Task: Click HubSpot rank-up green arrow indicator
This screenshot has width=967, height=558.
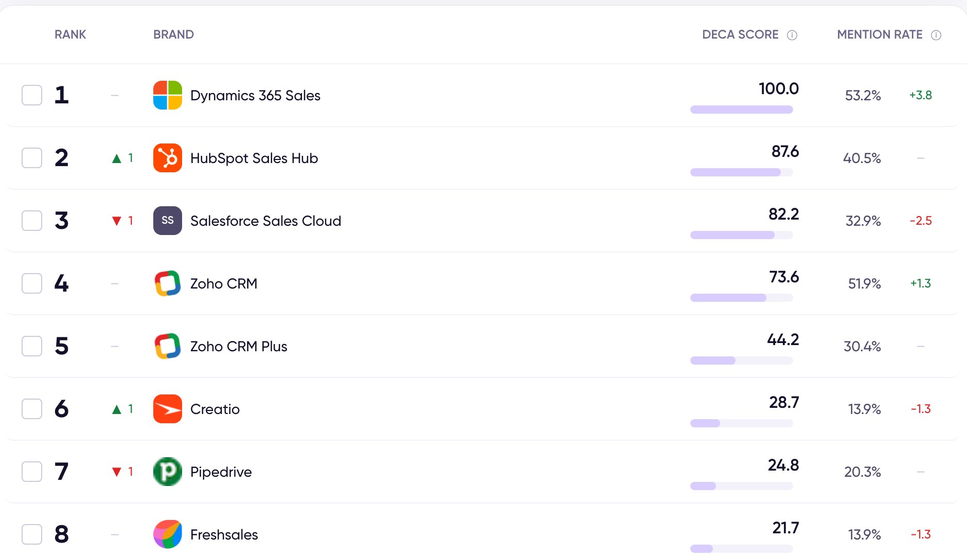Action: [x=117, y=158]
